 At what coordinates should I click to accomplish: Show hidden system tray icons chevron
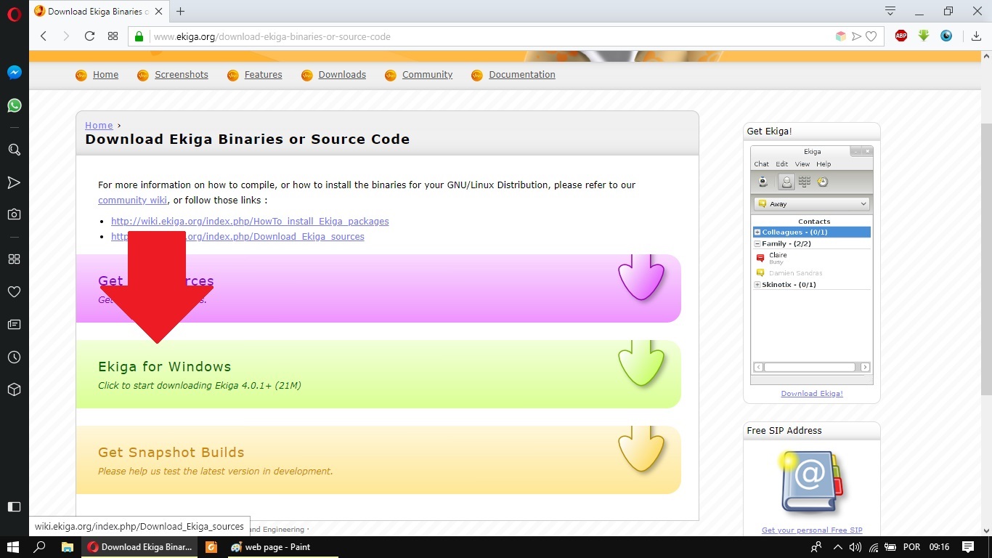(838, 547)
